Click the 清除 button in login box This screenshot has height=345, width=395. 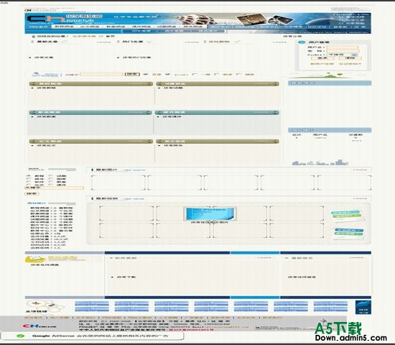350,58
